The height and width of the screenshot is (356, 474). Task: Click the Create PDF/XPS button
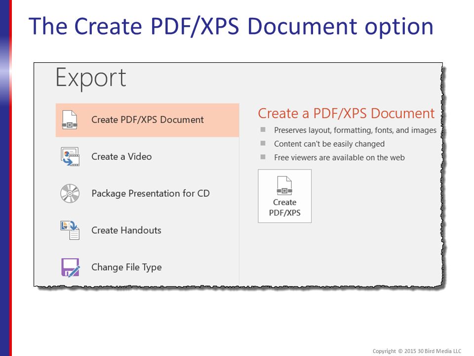coord(285,196)
